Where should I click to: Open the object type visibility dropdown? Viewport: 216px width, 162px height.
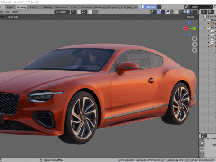tap(153, 12)
